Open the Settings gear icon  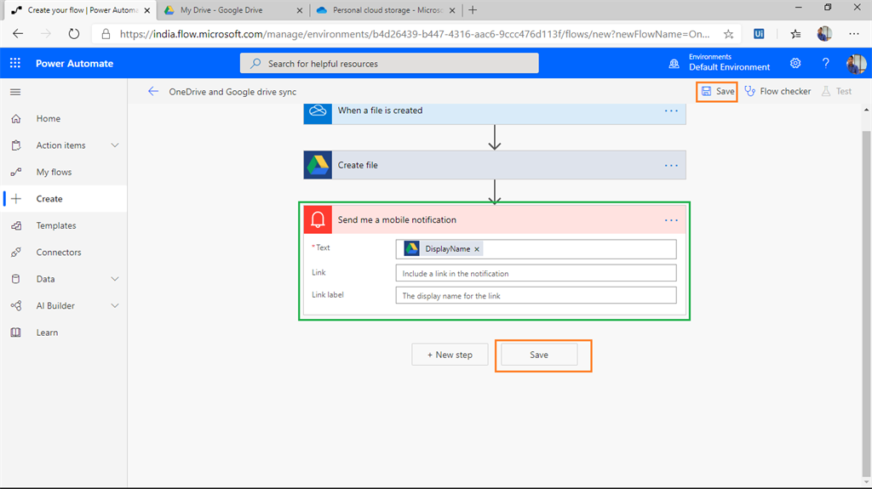795,63
